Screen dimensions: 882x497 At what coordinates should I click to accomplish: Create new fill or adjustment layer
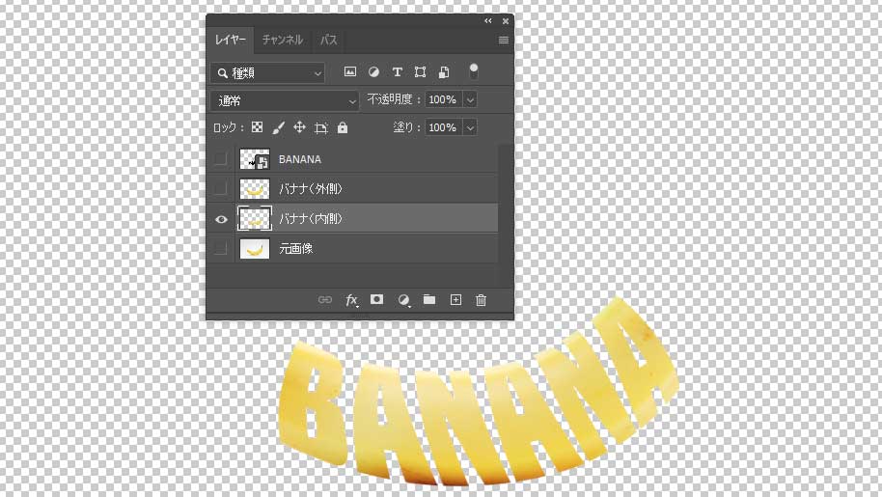click(x=403, y=300)
